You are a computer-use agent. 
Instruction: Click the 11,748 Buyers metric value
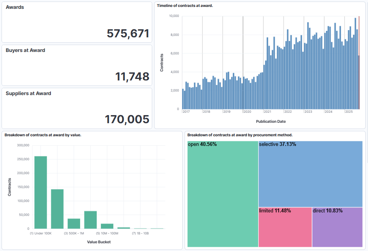coord(133,77)
